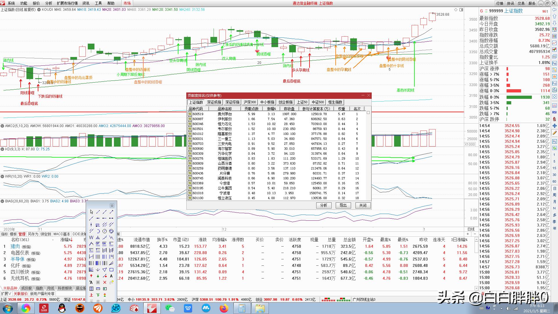Select the GP golden price line tool
This screenshot has width=558, height=314.
pyautogui.click(x=98, y=244)
